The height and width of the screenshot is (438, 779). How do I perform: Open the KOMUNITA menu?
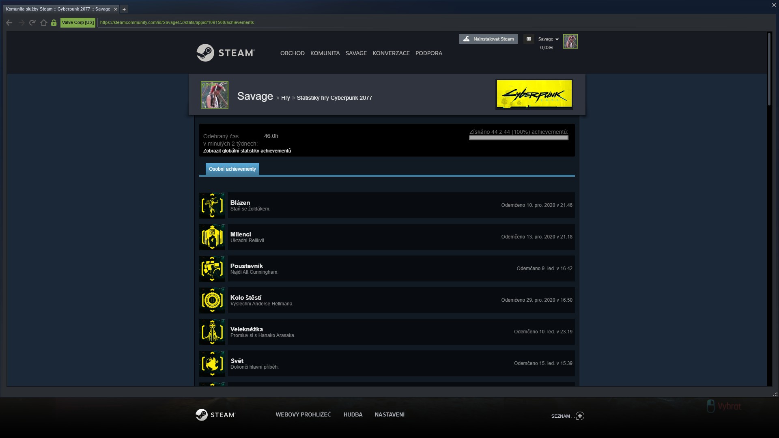(325, 53)
